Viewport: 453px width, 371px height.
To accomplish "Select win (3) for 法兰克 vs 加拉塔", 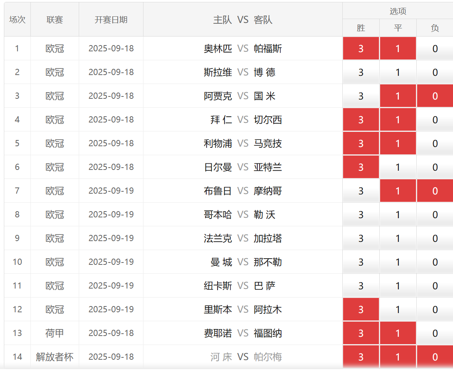I will [361, 238].
